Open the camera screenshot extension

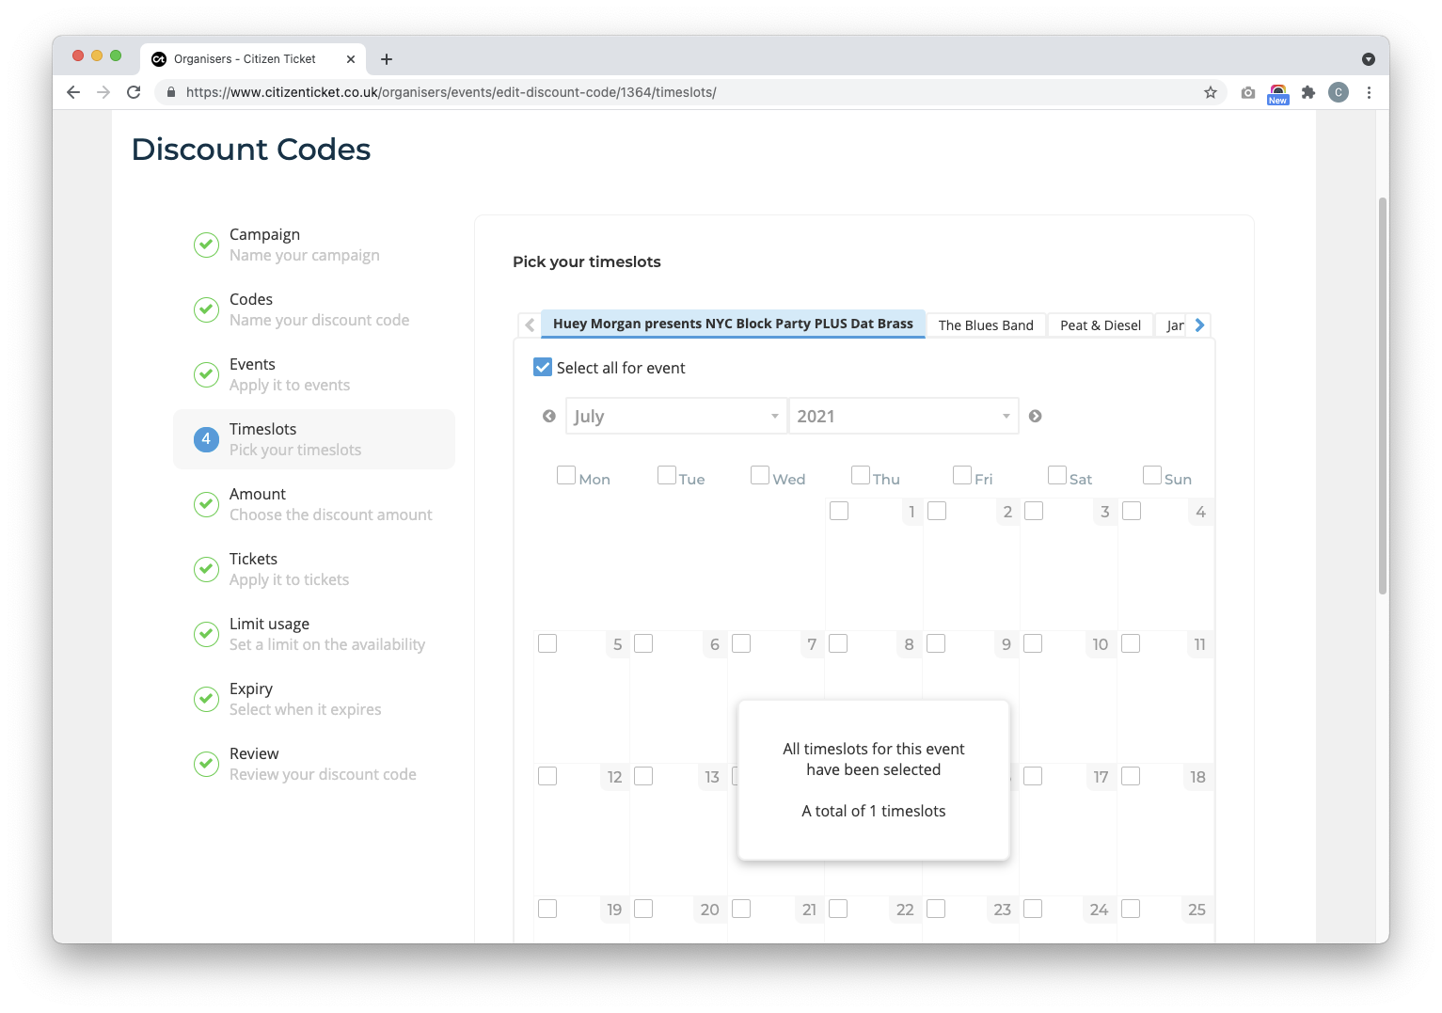1247,92
